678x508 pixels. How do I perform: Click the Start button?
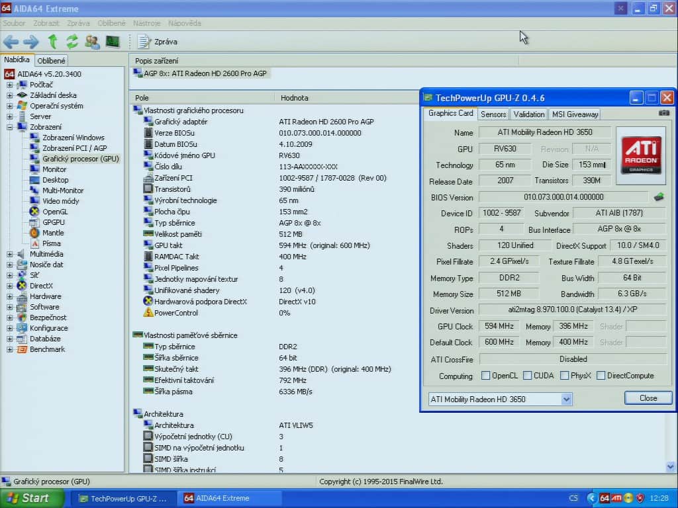[30, 498]
